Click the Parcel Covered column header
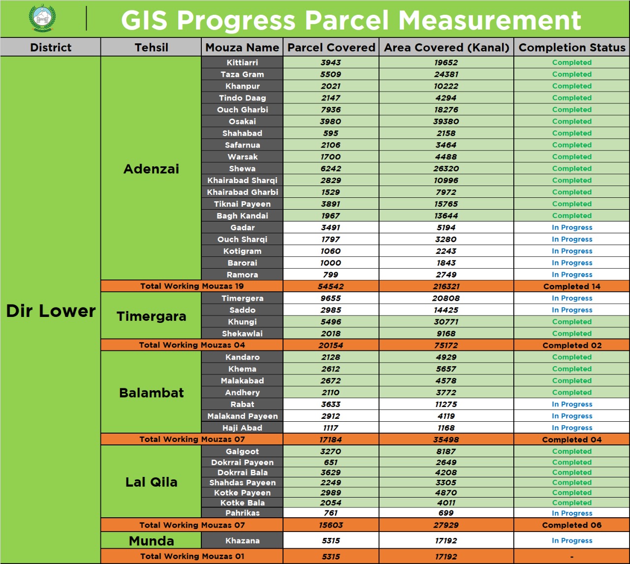Screen dimensions: 630x564 [x=331, y=48]
